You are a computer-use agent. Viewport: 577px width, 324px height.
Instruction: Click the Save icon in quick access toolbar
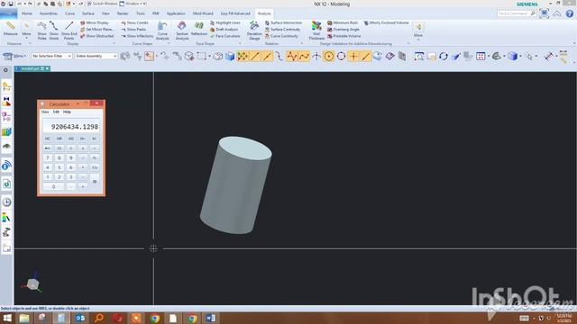click(10, 4)
